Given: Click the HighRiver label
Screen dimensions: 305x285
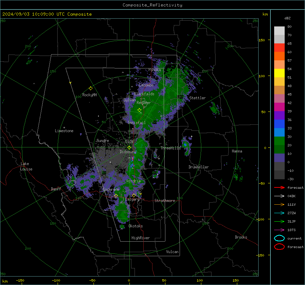Looking at the screenshot, I should click(x=141, y=238).
